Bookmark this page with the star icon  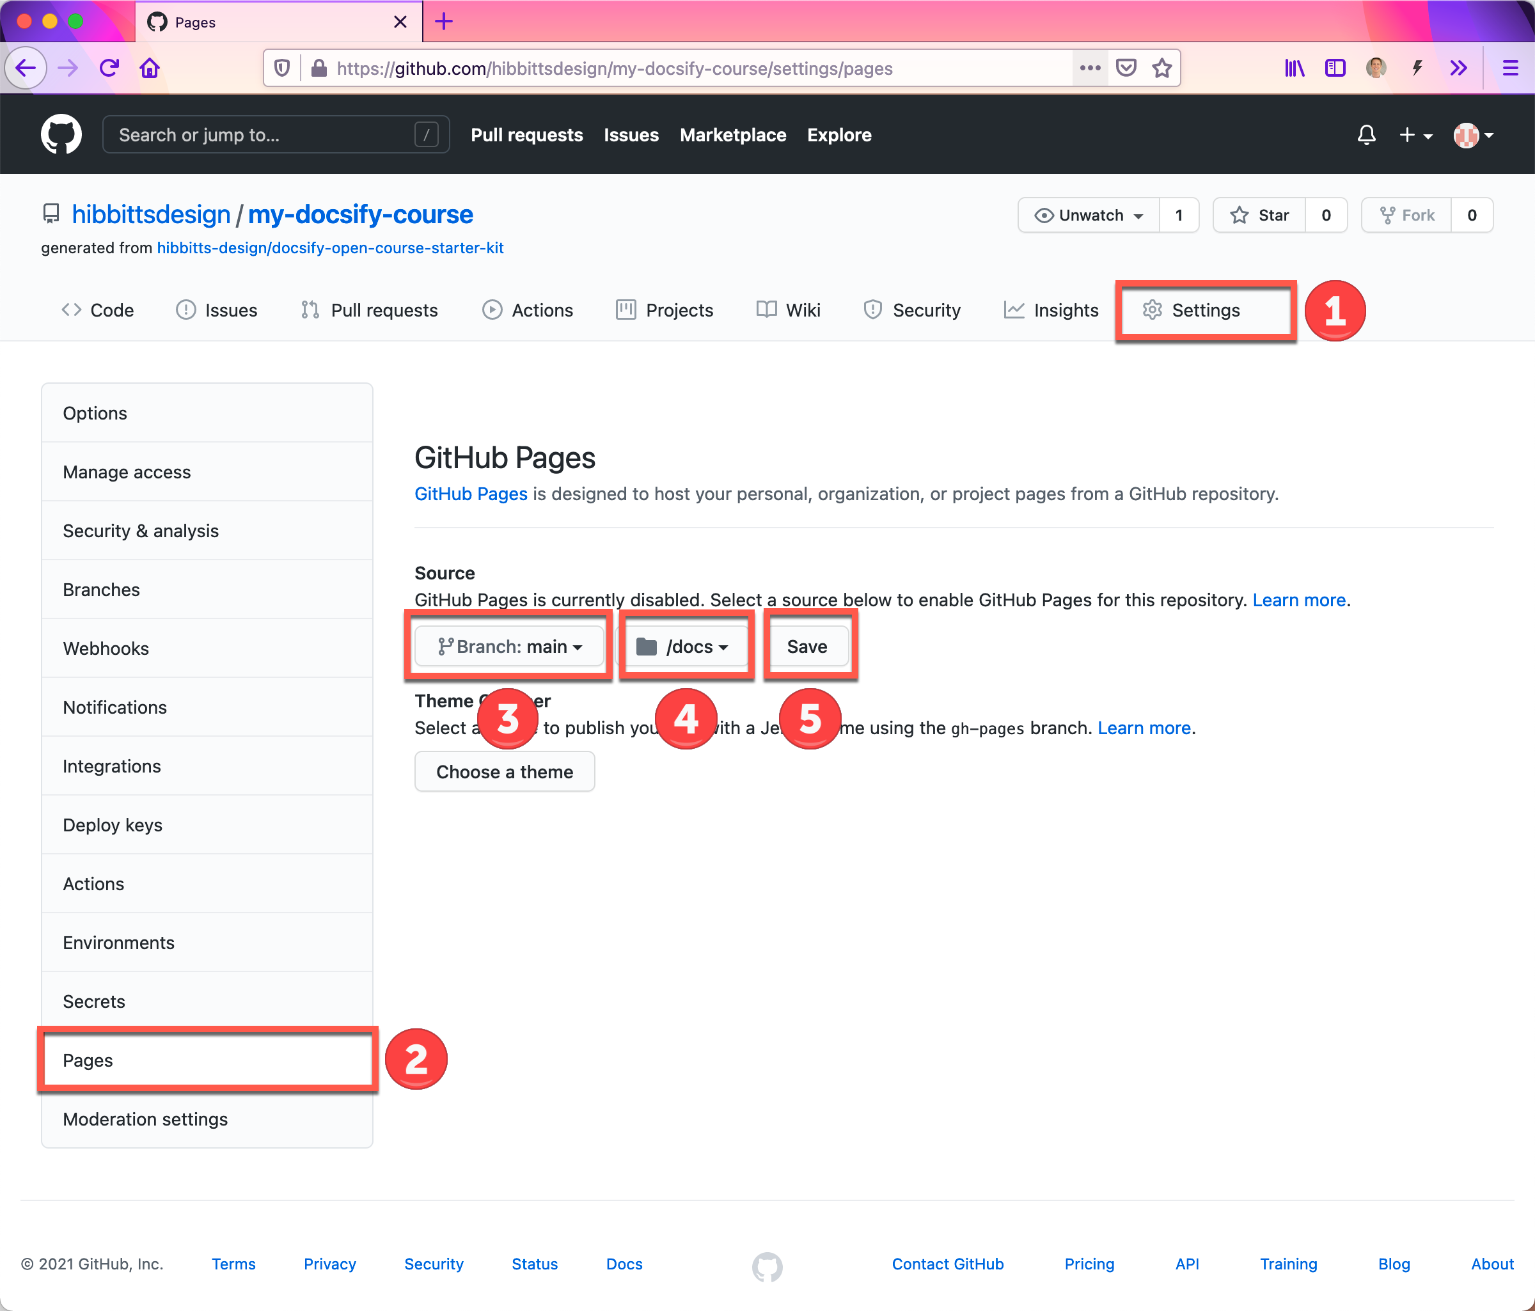pyautogui.click(x=1161, y=68)
